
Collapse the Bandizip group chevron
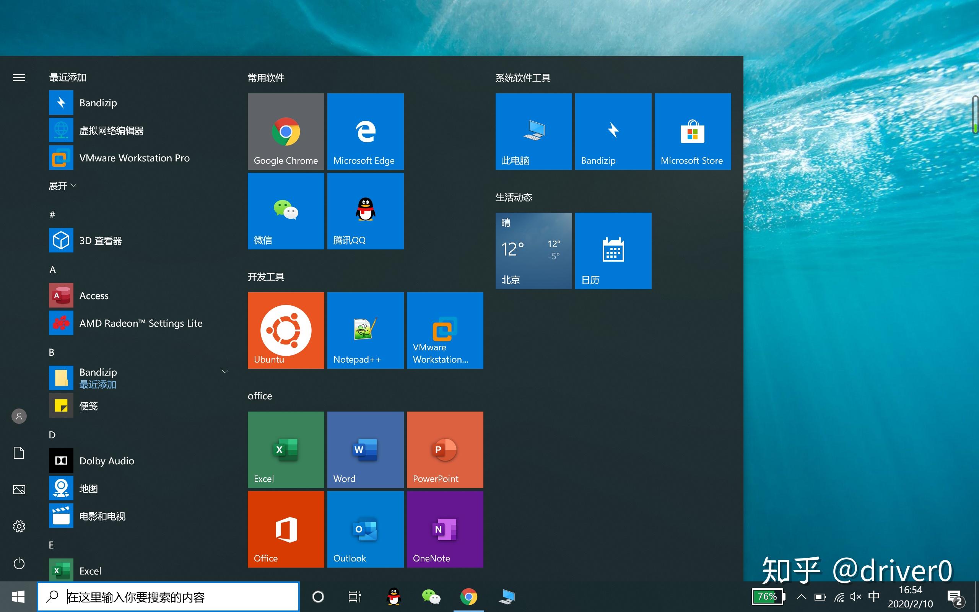coord(224,371)
